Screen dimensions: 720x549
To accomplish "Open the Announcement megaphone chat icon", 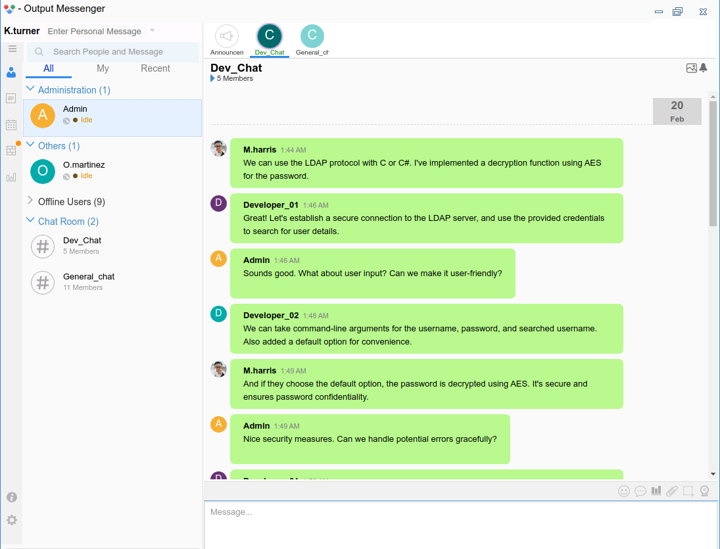I will pos(227,36).
